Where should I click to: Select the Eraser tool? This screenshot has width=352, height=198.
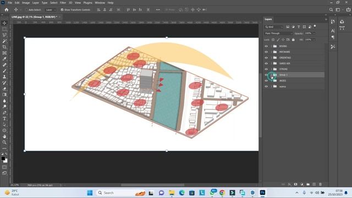pyautogui.click(x=4, y=89)
